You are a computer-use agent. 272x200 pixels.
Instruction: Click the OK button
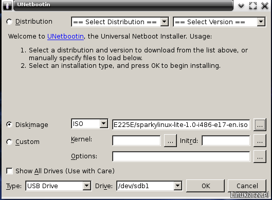coord(206,186)
